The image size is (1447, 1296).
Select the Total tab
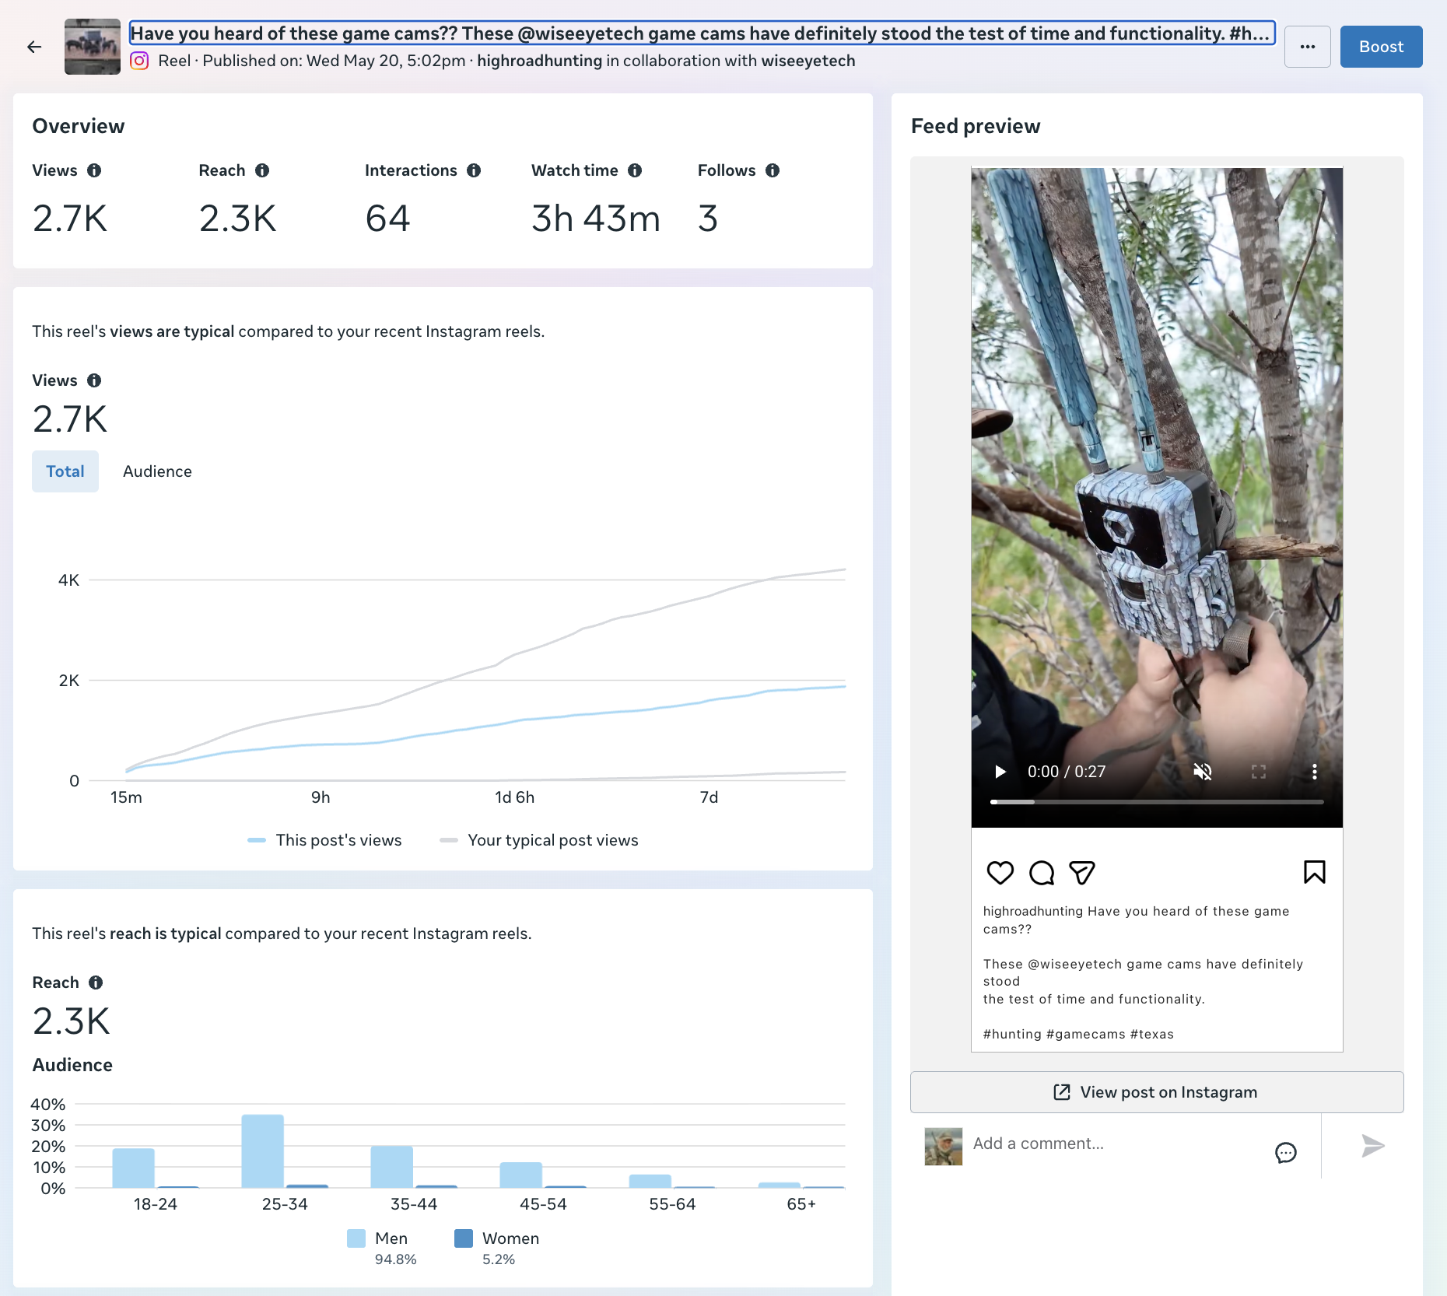point(65,471)
